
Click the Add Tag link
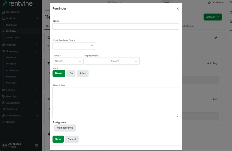click(x=212, y=63)
